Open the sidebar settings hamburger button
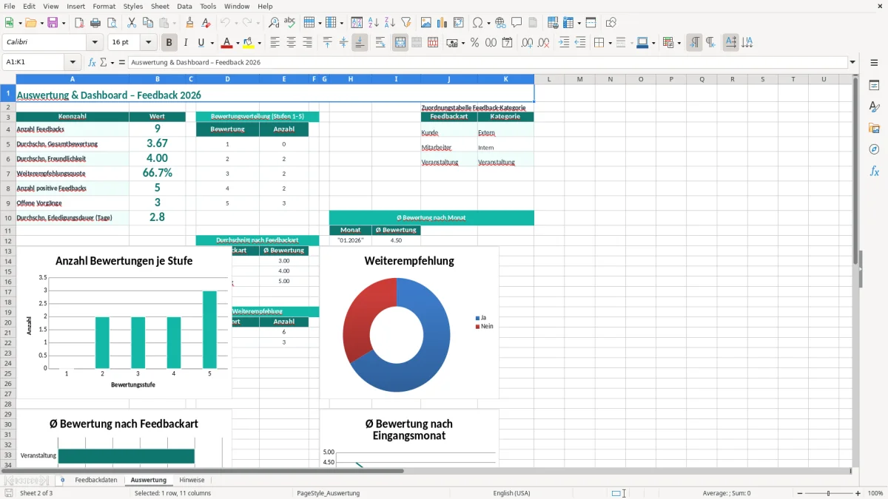The image size is (888, 499). tap(874, 64)
